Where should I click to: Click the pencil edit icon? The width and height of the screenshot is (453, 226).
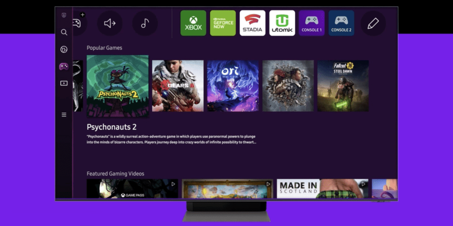click(x=373, y=23)
